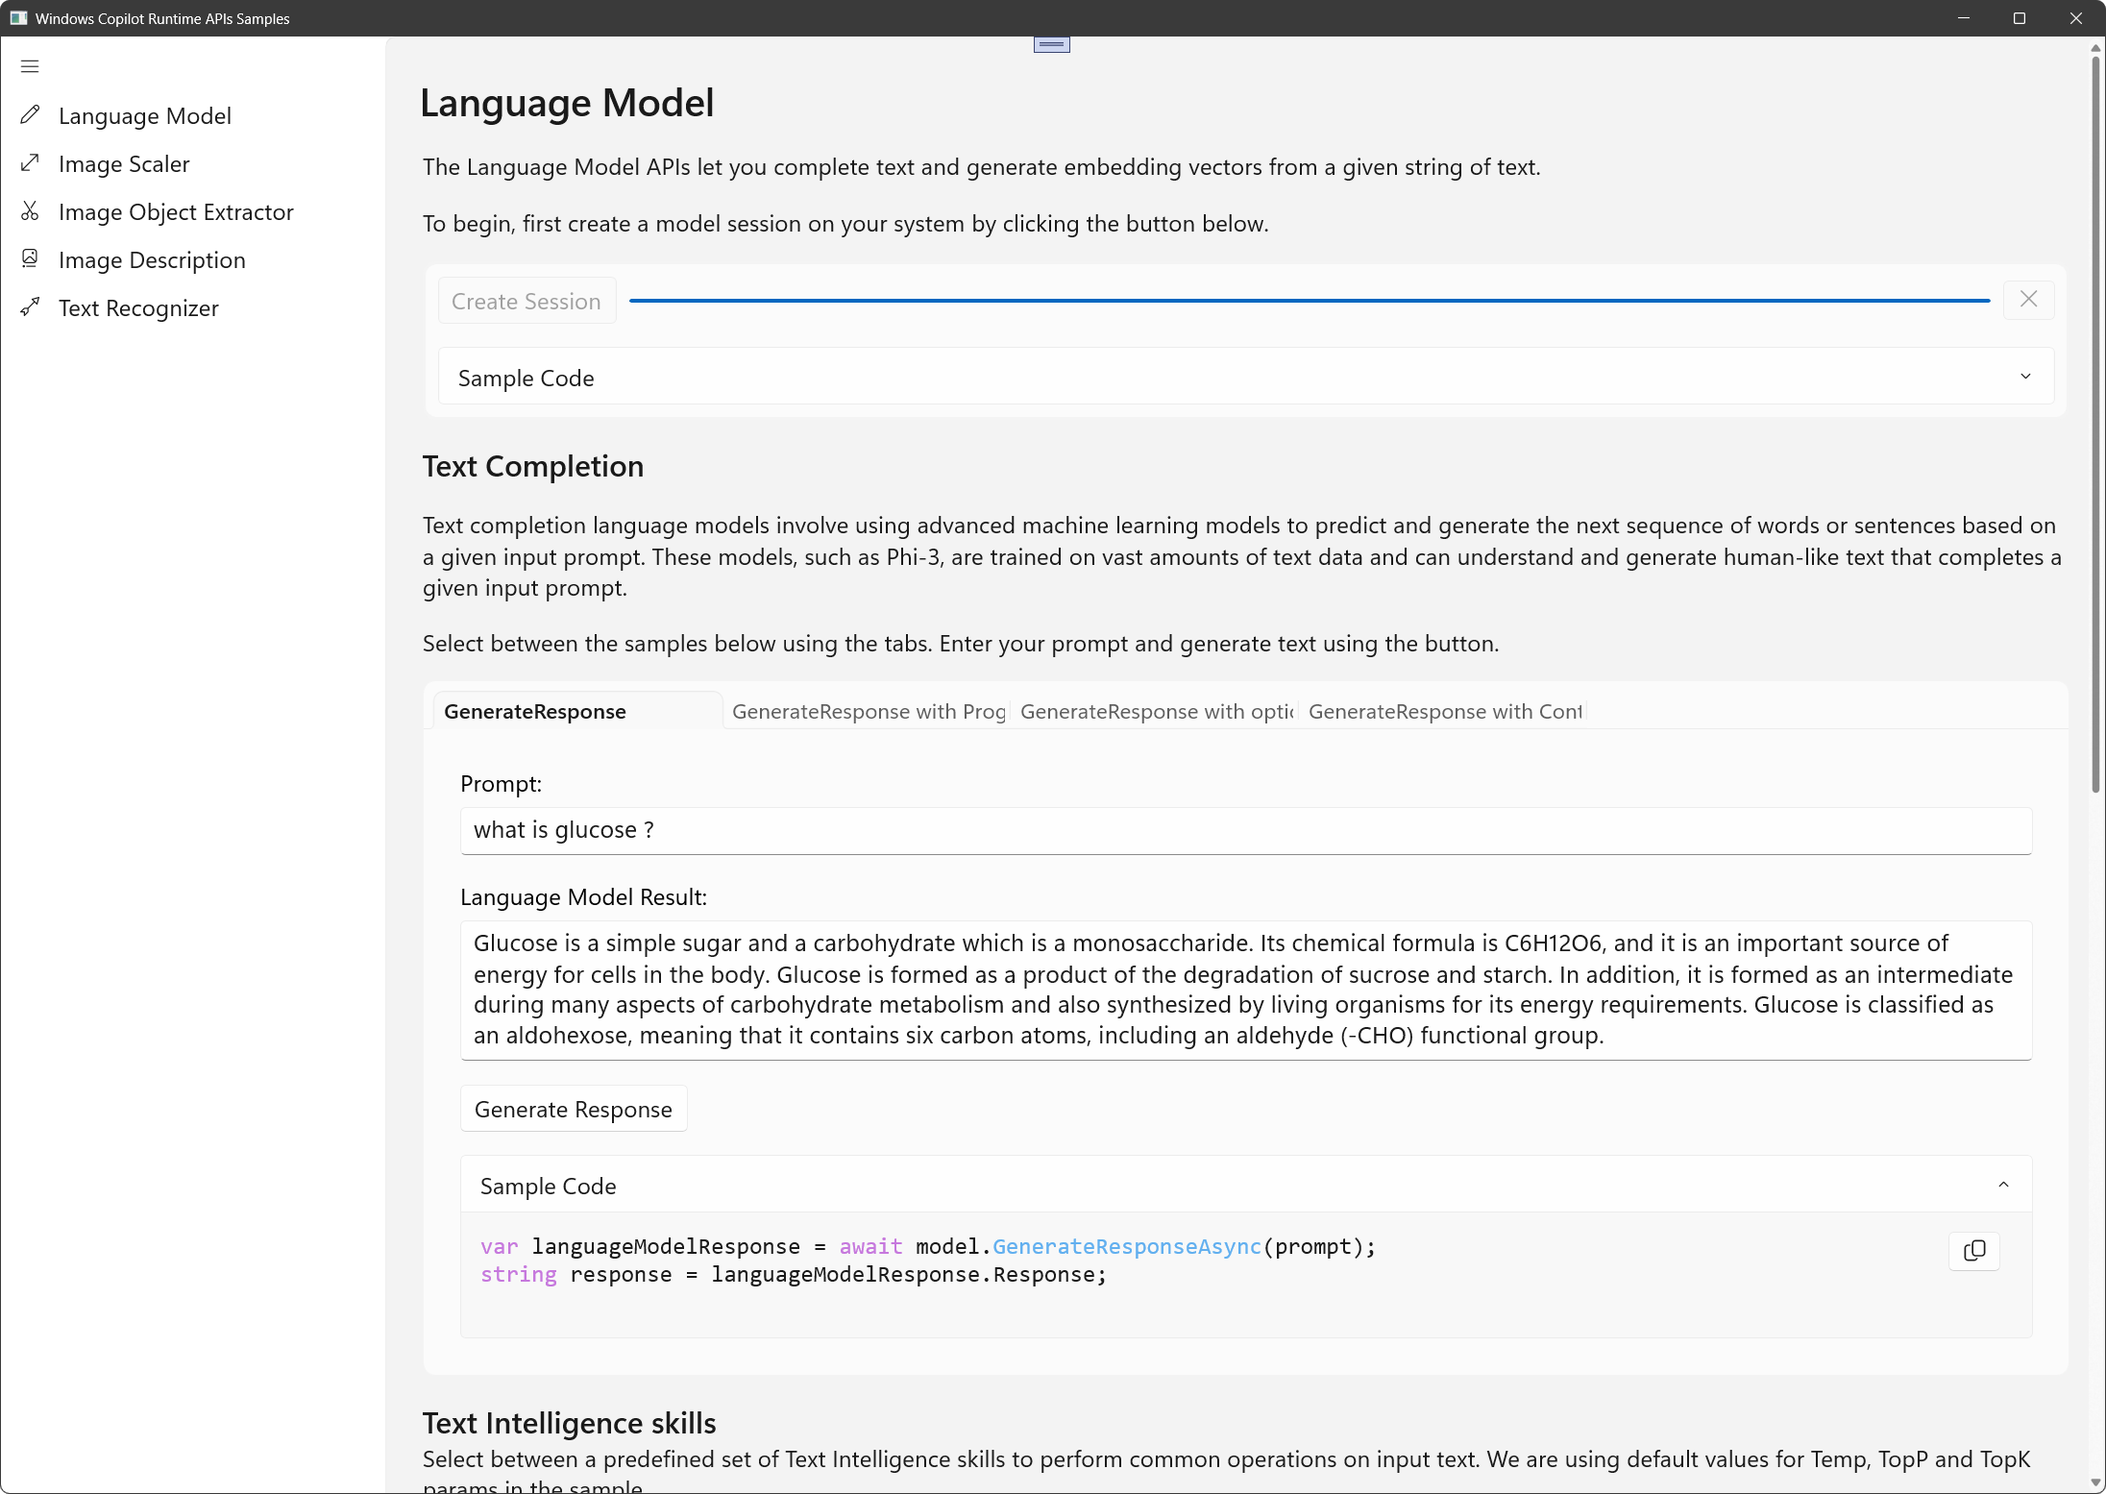Click the Image Scaler resize icon
The height and width of the screenshot is (1494, 2106).
click(31, 163)
